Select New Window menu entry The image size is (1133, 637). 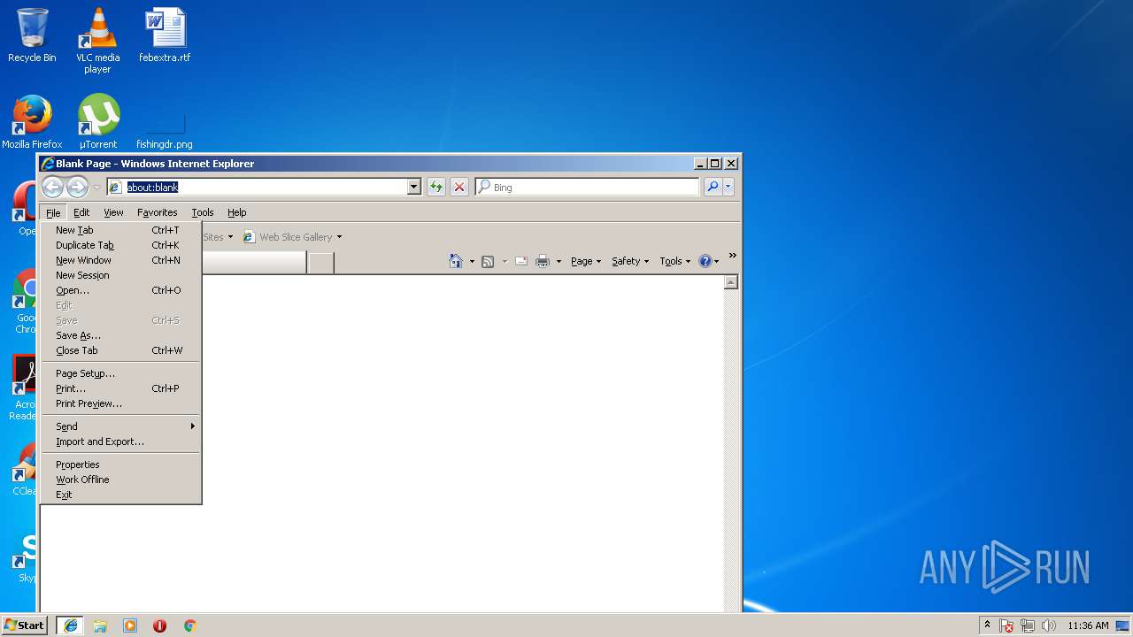pyautogui.click(x=120, y=260)
